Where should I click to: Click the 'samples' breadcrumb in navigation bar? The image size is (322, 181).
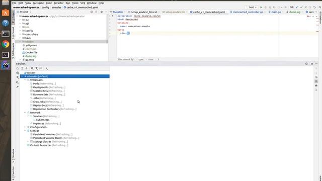(56, 8)
